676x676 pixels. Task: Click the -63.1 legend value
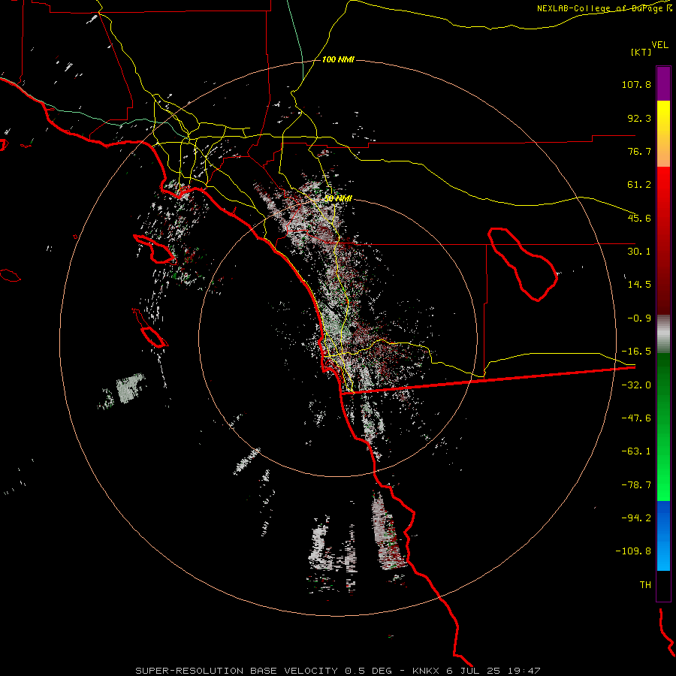point(636,451)
